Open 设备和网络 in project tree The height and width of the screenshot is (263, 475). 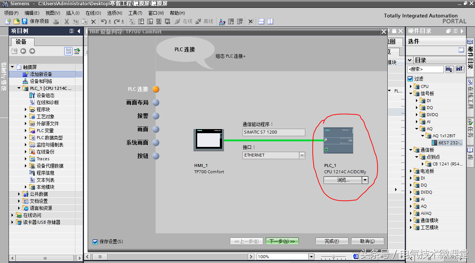coord(41,81)
